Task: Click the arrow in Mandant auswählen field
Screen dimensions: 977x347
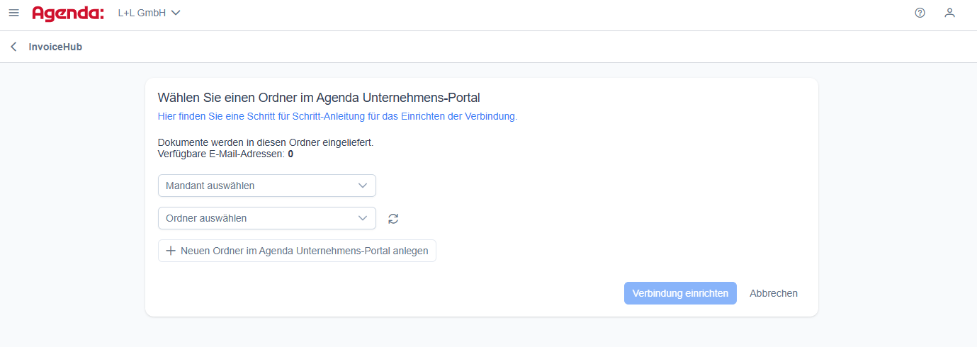Action: [x=363, y=186]
